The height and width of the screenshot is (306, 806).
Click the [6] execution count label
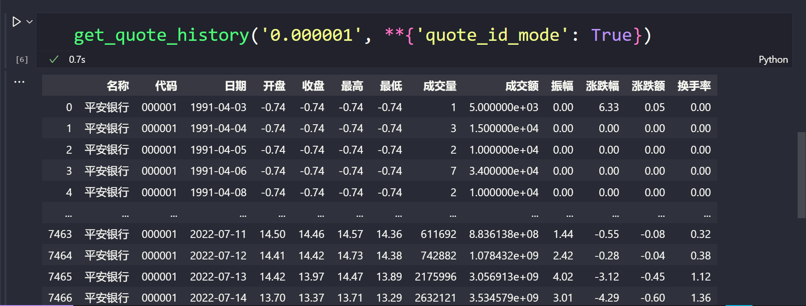[x=22, y=60]
